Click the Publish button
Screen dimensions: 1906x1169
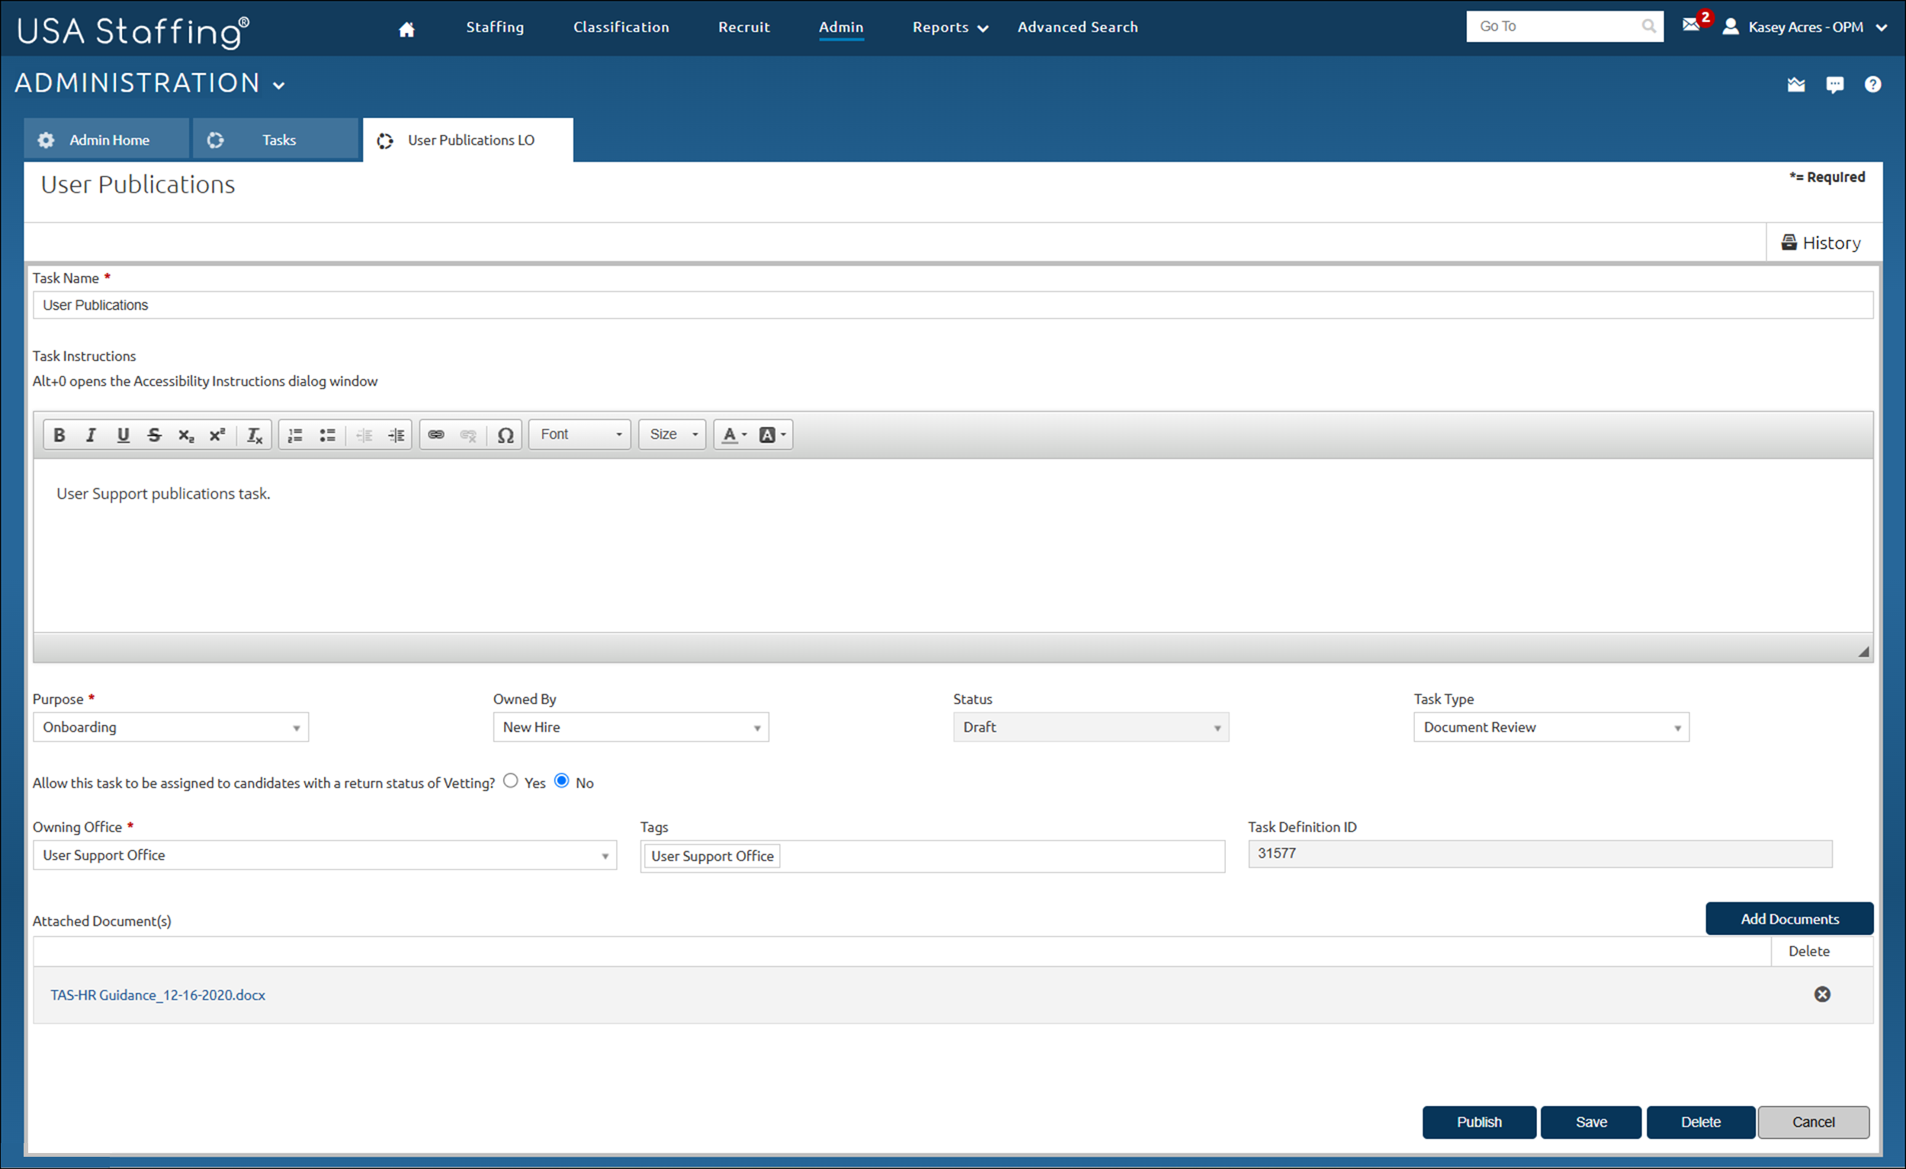pos(1479,1122)
